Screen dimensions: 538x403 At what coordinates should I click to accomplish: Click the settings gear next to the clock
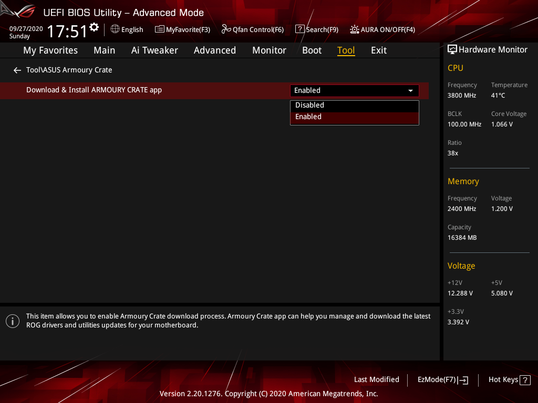tap(94, 27)
